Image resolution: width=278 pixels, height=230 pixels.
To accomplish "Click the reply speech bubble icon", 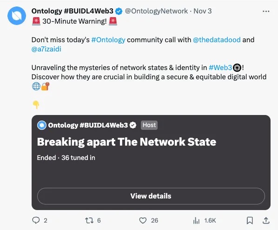I will (x=36, y=220).
